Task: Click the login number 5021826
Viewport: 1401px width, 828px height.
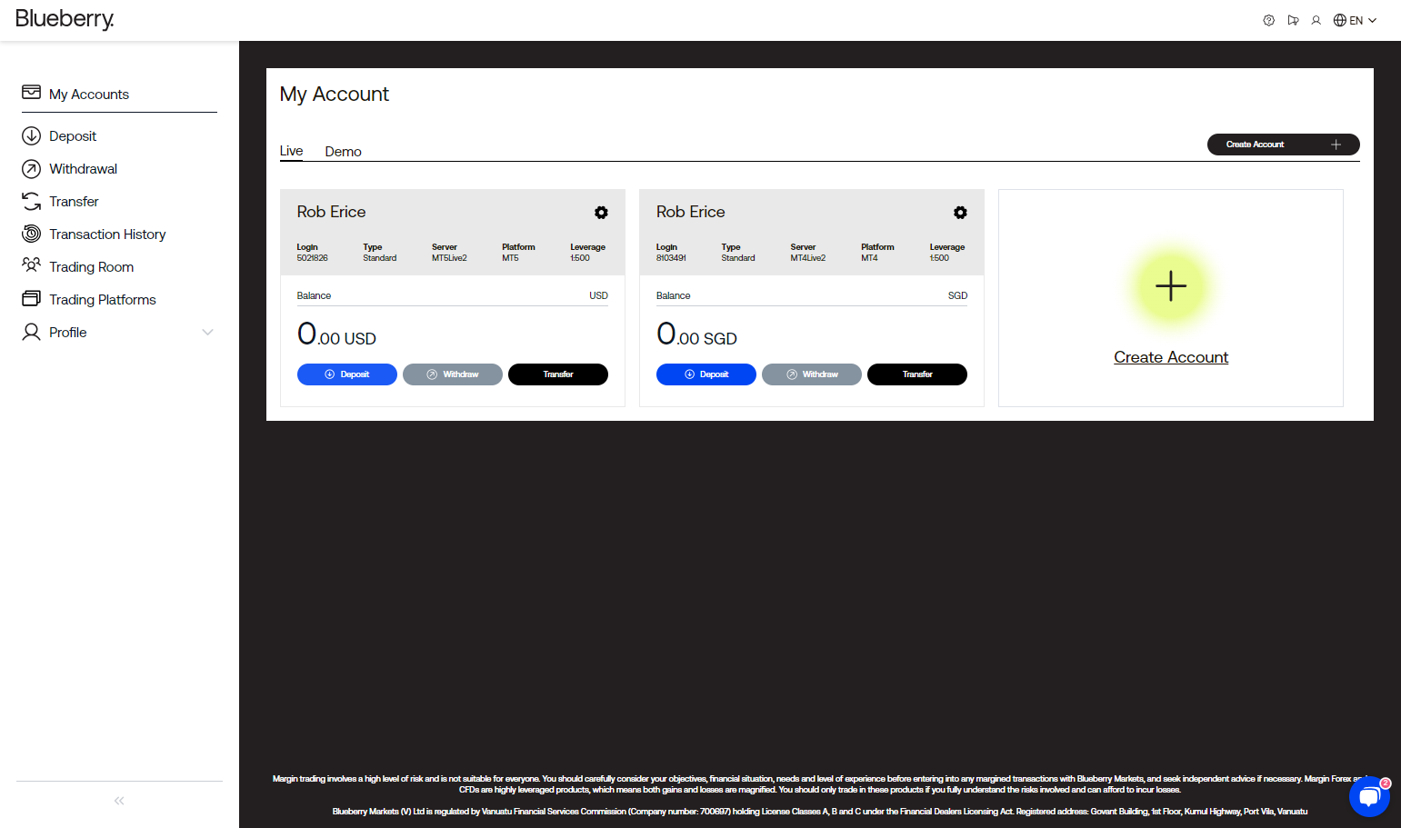Action: click(x=312, y=258)
